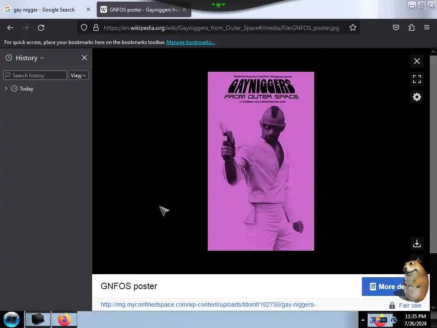Viewport: 437px width, 328px height.
Task: Focus the Wikipedia URL address bar
Action: point(221,28)
